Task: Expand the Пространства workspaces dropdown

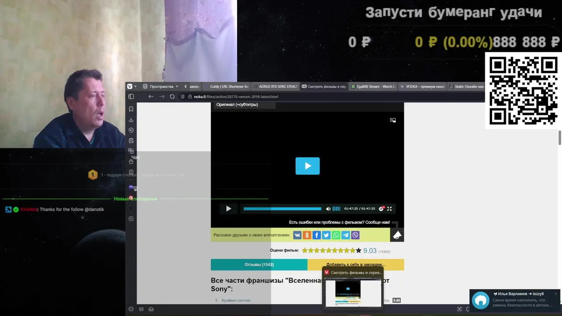Action: (161, 86)
